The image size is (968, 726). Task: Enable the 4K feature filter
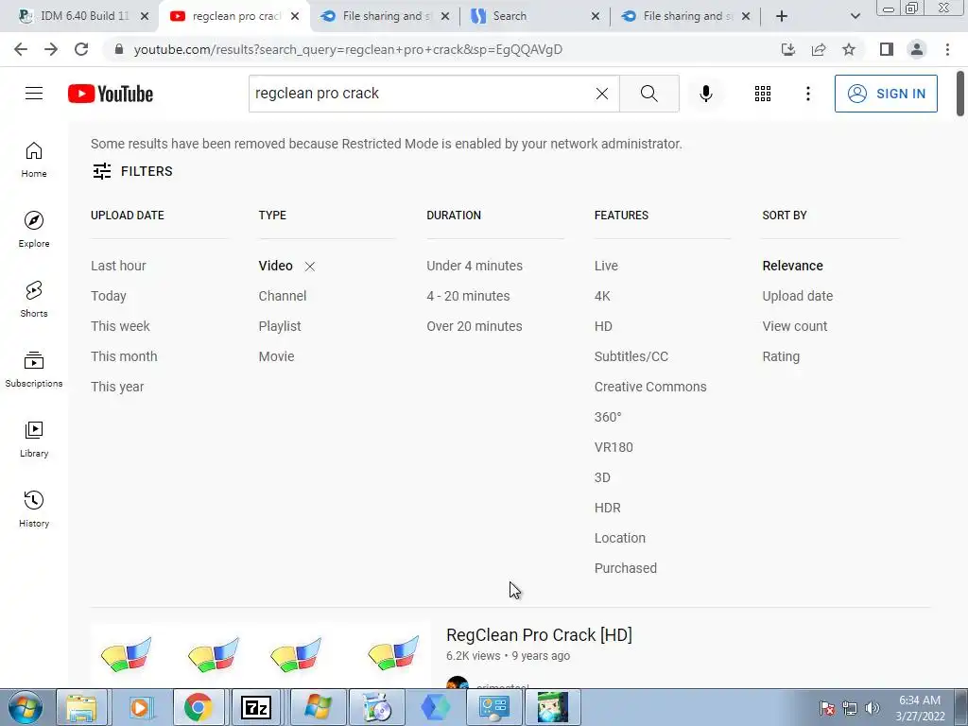coord(602,296)
